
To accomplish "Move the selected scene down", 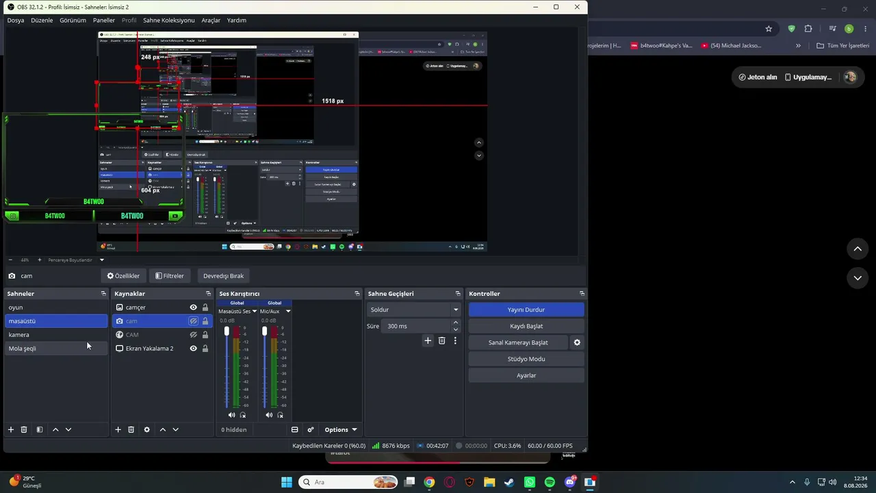I will tap(68, 430).
